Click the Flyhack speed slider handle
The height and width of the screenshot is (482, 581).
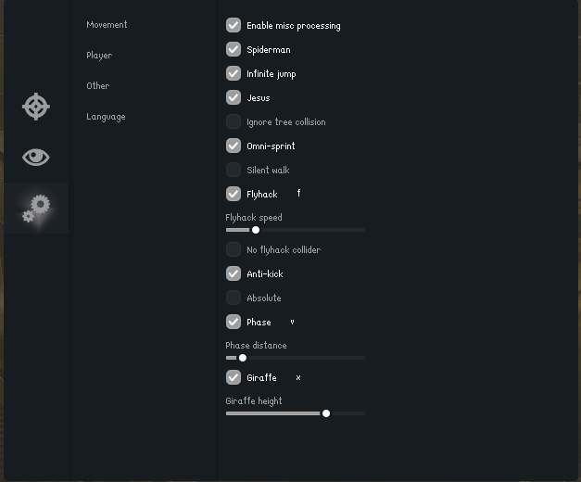coord(256,230)
